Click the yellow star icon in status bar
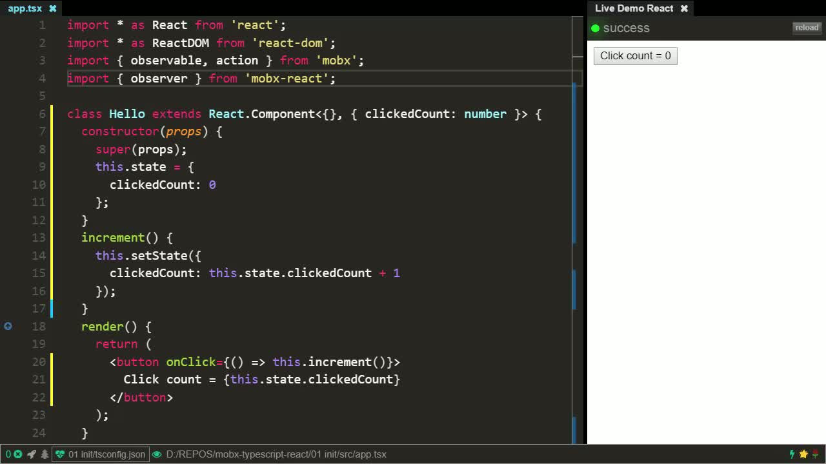The width and height of the screenshot is (826, 464). click(803, 454)
